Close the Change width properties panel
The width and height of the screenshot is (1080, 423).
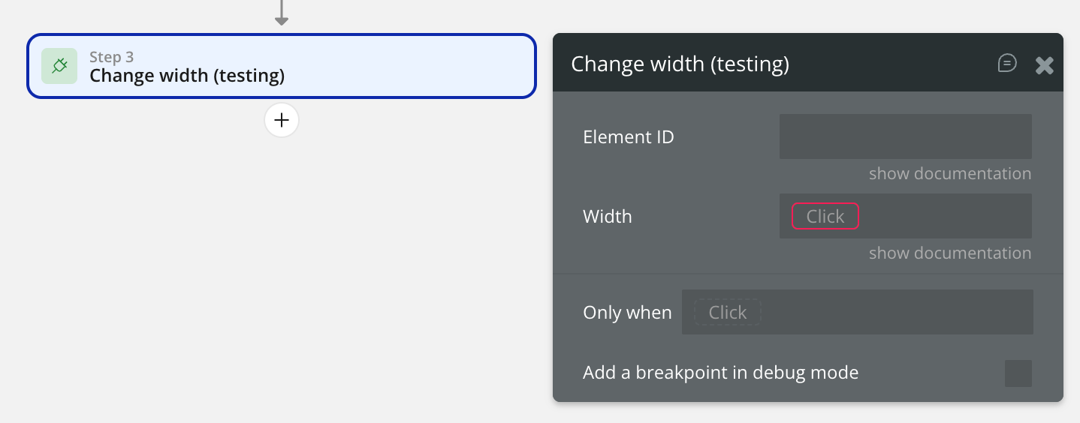[1045, 65]
